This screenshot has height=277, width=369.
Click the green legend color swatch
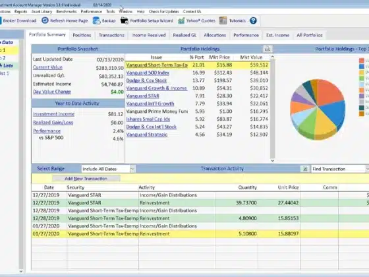pyautogui.click(x=362, y=78)
